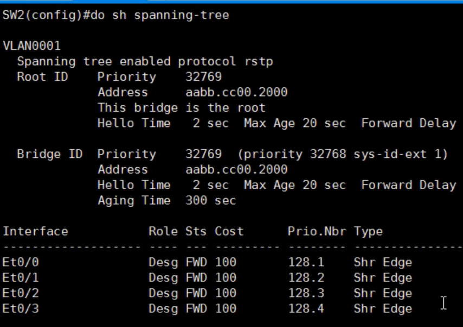Click the 'Bridge ID' label
Viewport: 463px width, 327px height.
50,154
